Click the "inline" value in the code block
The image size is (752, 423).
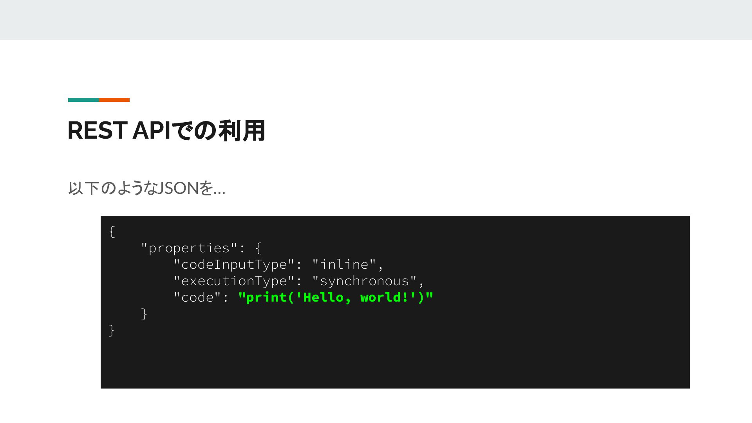(344, 264)
